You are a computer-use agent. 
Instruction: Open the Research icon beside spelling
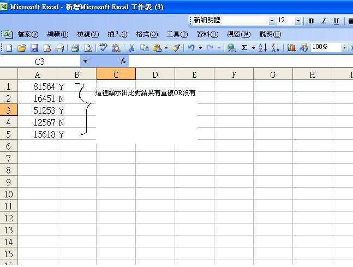pyautogui.click(x=116, y=48)
